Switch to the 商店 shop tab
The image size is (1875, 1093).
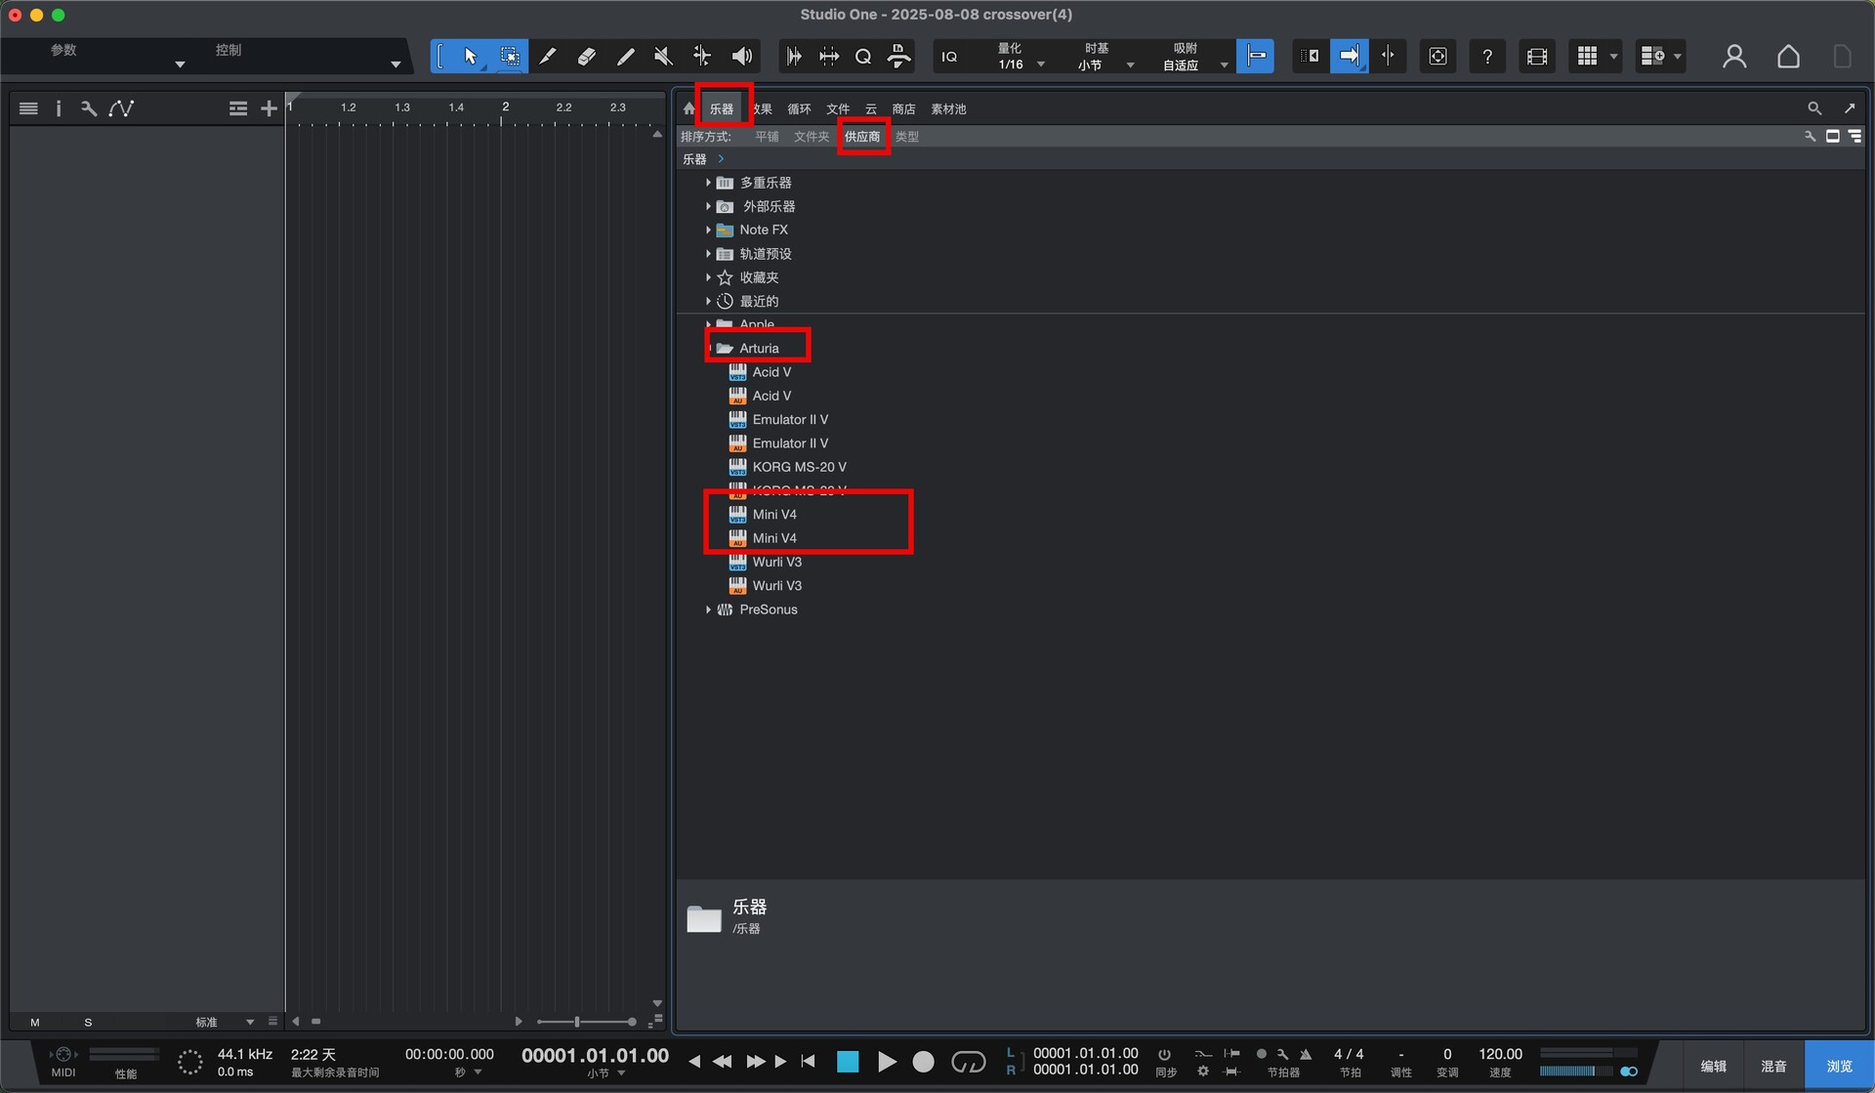[x=904, y=109]
